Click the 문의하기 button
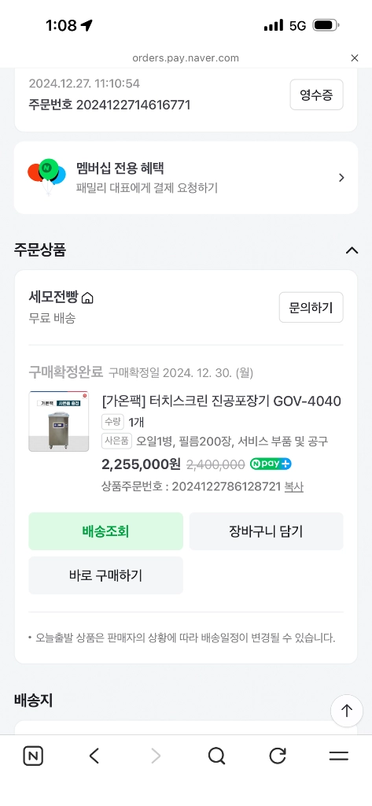 click(311, 308)
